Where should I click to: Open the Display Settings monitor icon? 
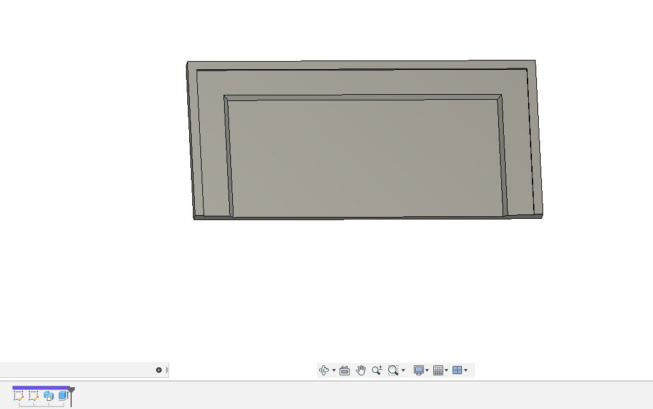click(418, 370)
